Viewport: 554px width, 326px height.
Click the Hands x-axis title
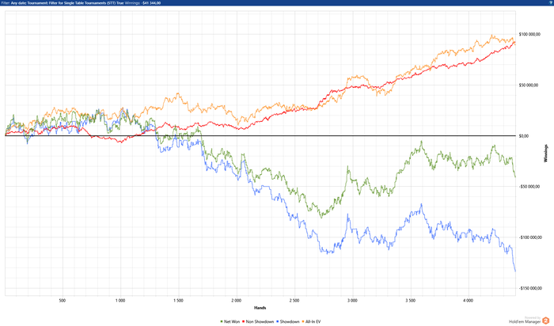(260, 308)
